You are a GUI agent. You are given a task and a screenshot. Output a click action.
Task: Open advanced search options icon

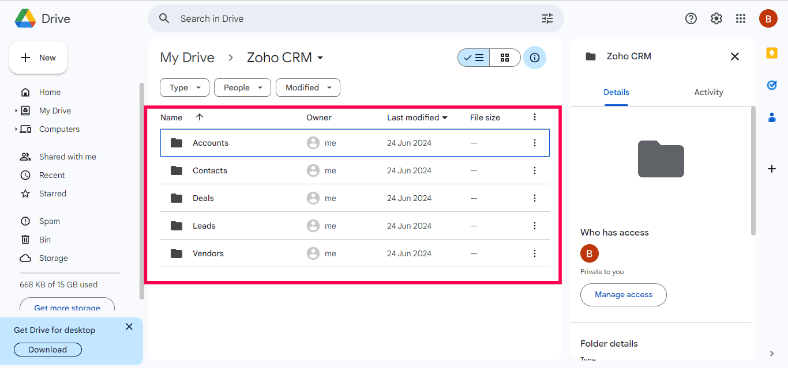click(x=547, y=18)
